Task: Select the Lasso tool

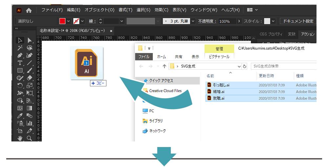Action: pyautogui.click(x=30, y=48)
